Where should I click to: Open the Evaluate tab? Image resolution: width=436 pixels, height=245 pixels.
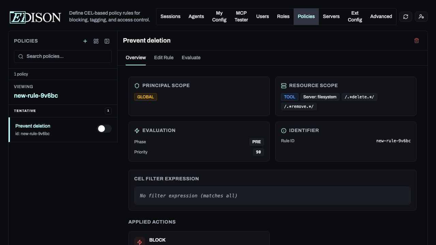[191, 58]
